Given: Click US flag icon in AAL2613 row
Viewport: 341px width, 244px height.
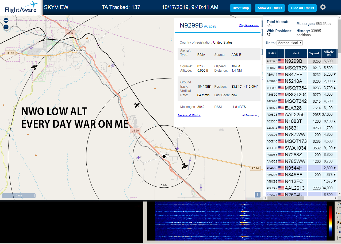Looking at the screenshot, I should click(x=281, y=188).
